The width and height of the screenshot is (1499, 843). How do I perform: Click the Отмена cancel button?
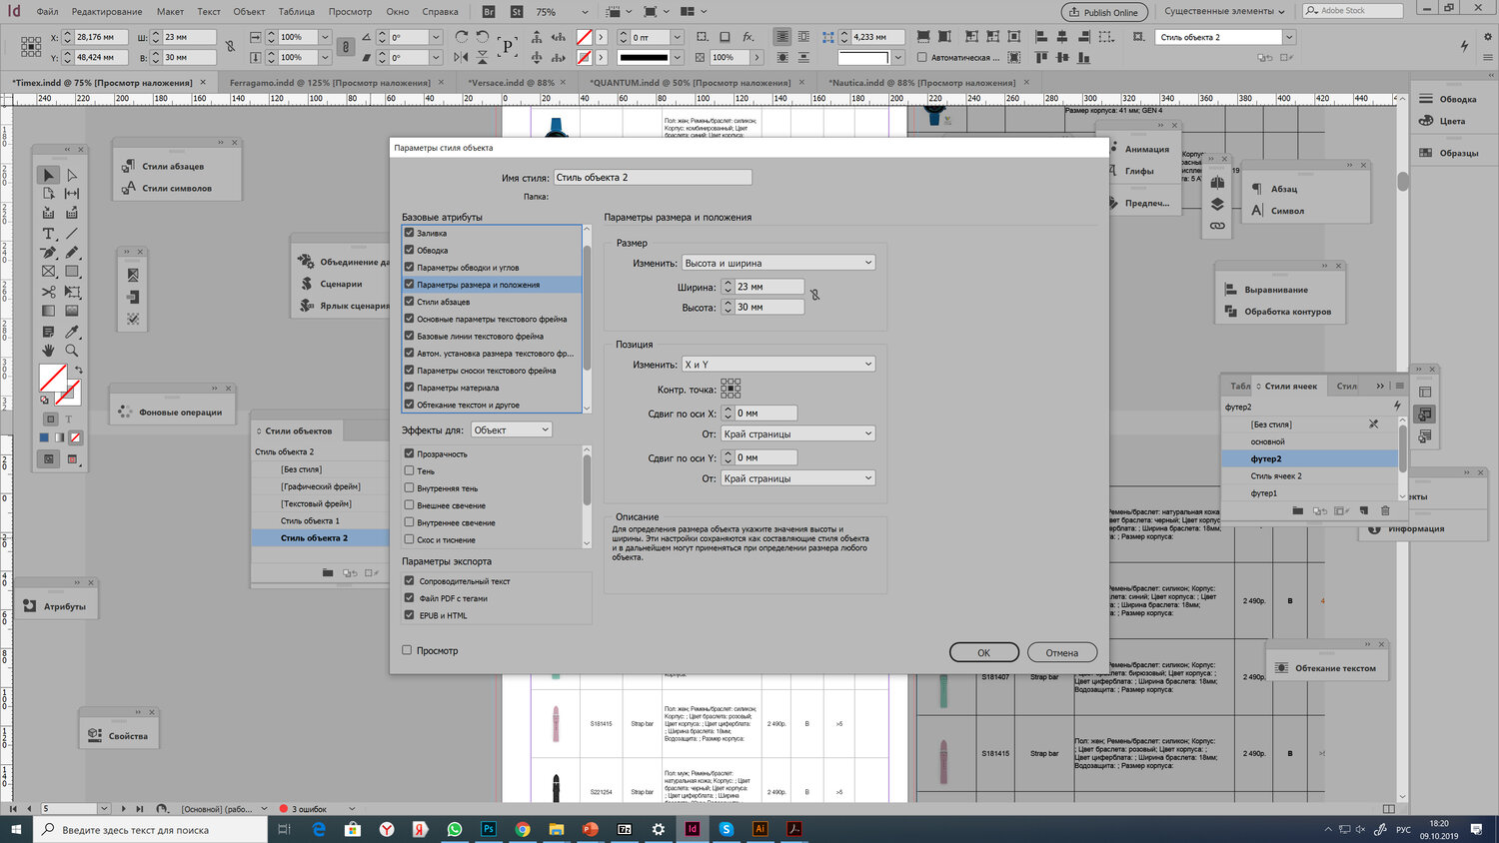click(1061, 652)
